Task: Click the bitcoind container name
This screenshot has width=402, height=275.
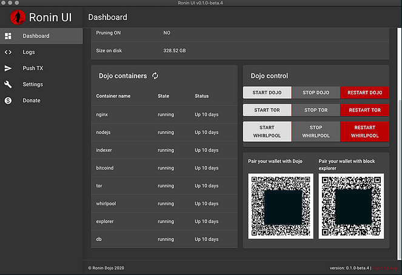Action: [x=105, y=168]
